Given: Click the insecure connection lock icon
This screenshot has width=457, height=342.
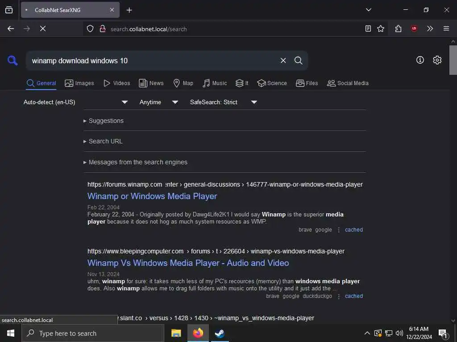Looking at the screenshot, I should coord(102,28).
